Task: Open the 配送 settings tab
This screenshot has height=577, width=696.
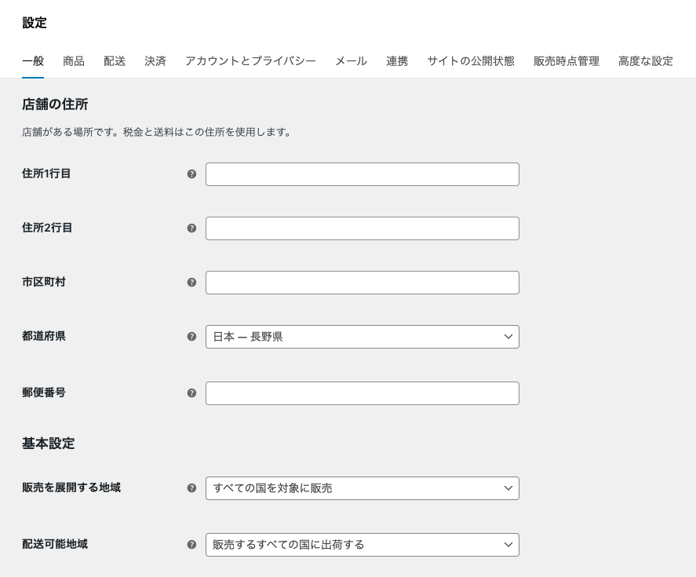Action: [x=115, y=61]
